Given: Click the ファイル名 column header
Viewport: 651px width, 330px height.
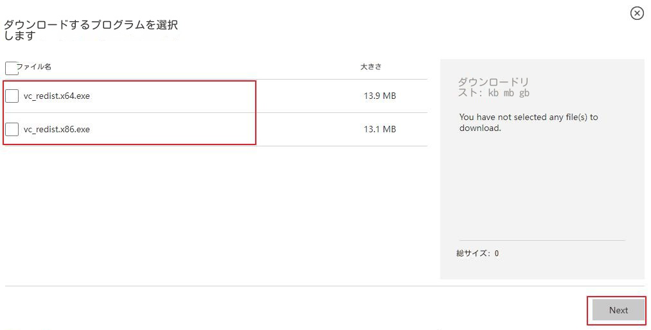Looking at the screenshot, I should (x=33, y=67).
